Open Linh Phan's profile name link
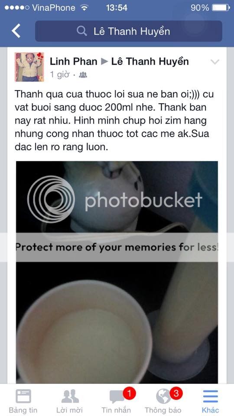This screenshot has height=416, width=234. click(74, 62)
